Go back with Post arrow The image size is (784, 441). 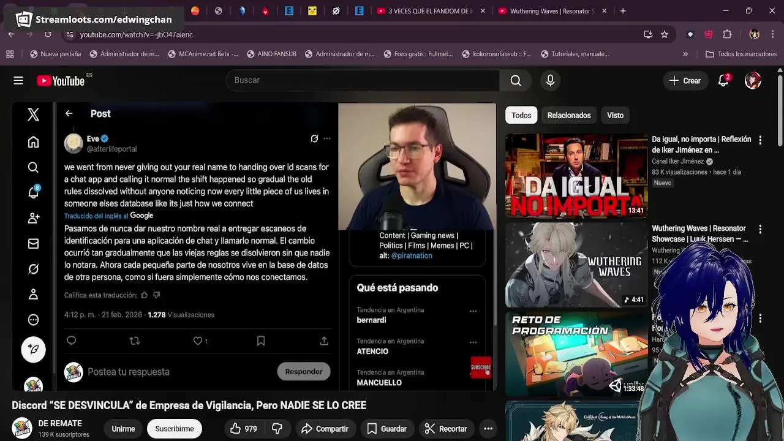pos(69,113)
